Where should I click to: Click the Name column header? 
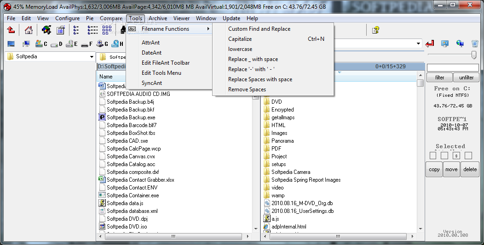tap(106, 77)
